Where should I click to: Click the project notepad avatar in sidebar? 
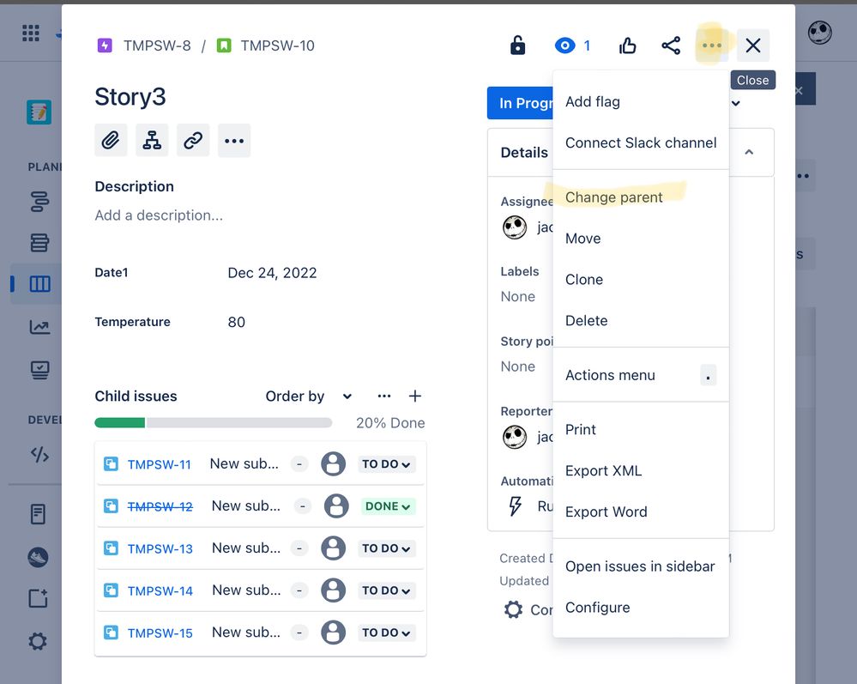[39, 112]
